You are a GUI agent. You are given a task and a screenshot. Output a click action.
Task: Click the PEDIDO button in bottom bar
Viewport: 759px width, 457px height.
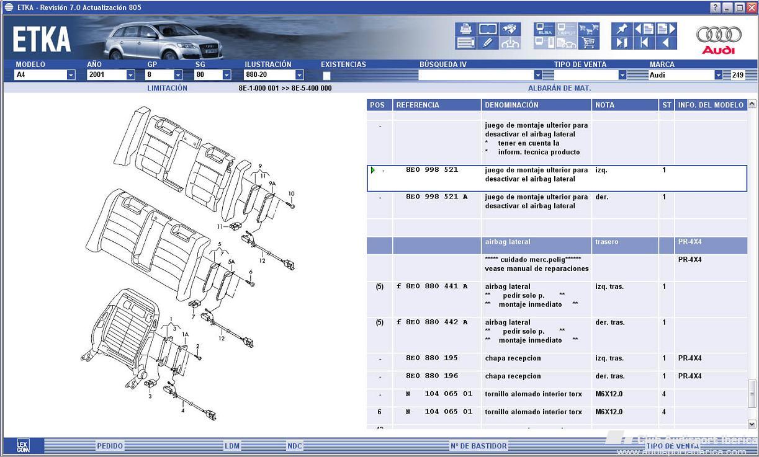point(110,446)
